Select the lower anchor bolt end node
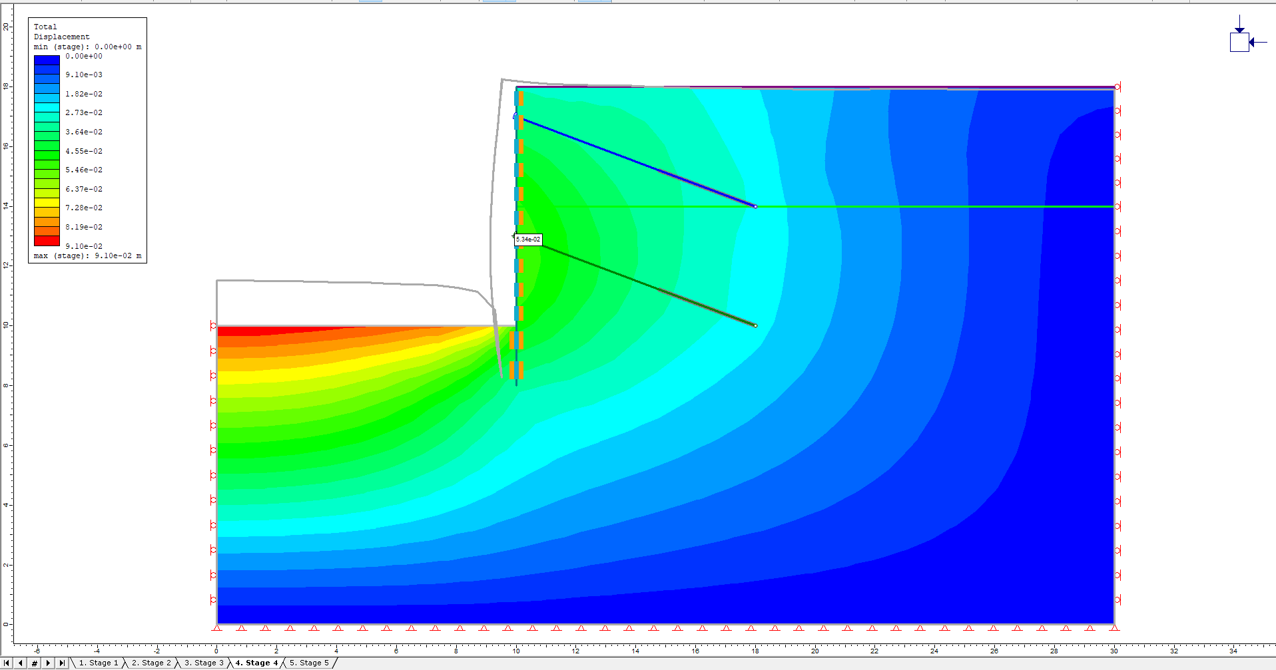This screenshot has height=670, width=1276. 755,325
